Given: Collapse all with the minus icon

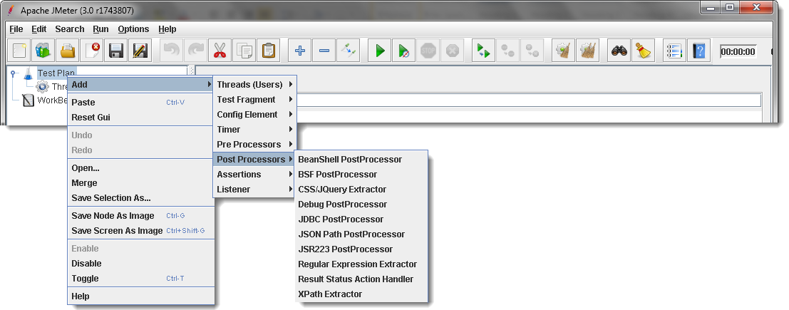Looking at the screenshot, I should pyautogui.click(x=324, y=51).
